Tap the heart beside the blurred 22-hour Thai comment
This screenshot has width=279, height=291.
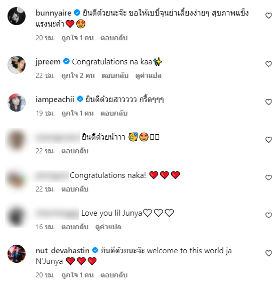click(x=269, y=140)
